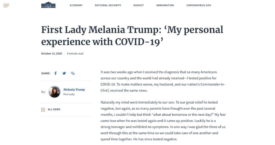Click the first article paragraph
The height and width of the screenshot is (145, 275).
pyautogui.click(x=163, y=81)
